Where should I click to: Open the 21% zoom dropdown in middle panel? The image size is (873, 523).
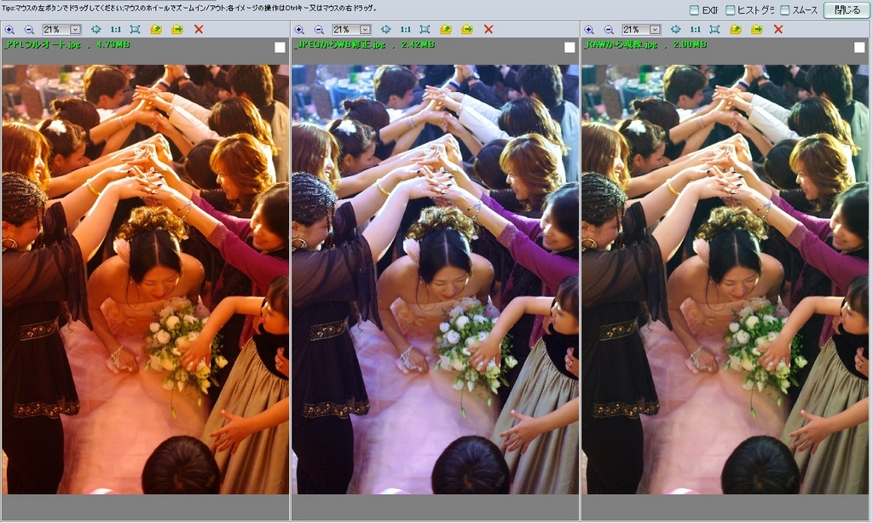365,30
